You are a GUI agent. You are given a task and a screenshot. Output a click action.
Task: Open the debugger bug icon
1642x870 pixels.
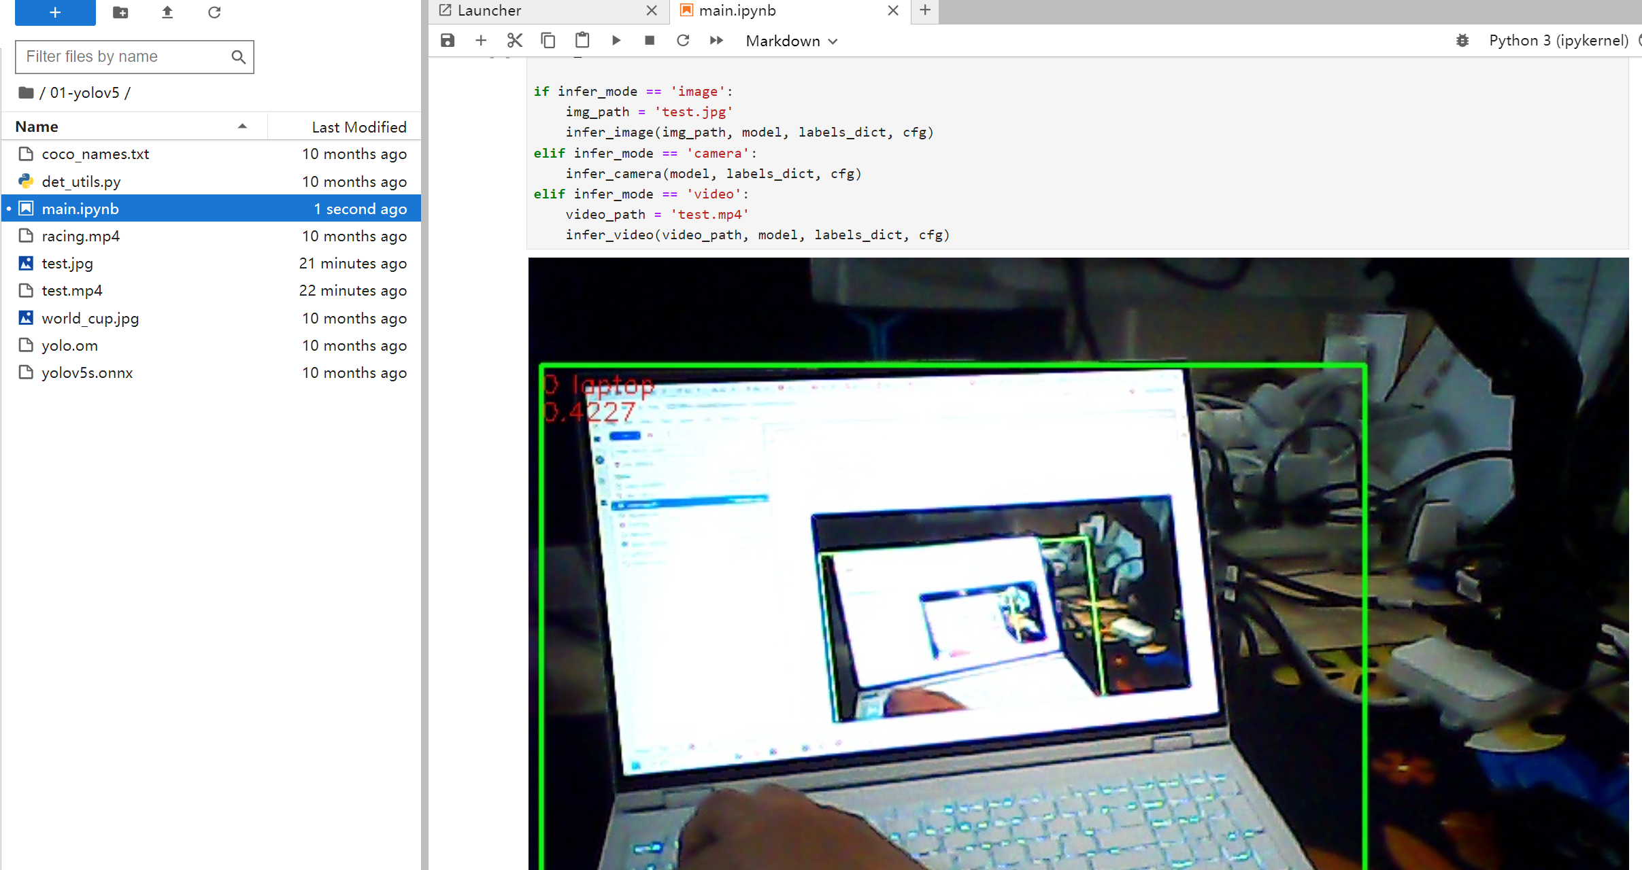(1462, 41)
